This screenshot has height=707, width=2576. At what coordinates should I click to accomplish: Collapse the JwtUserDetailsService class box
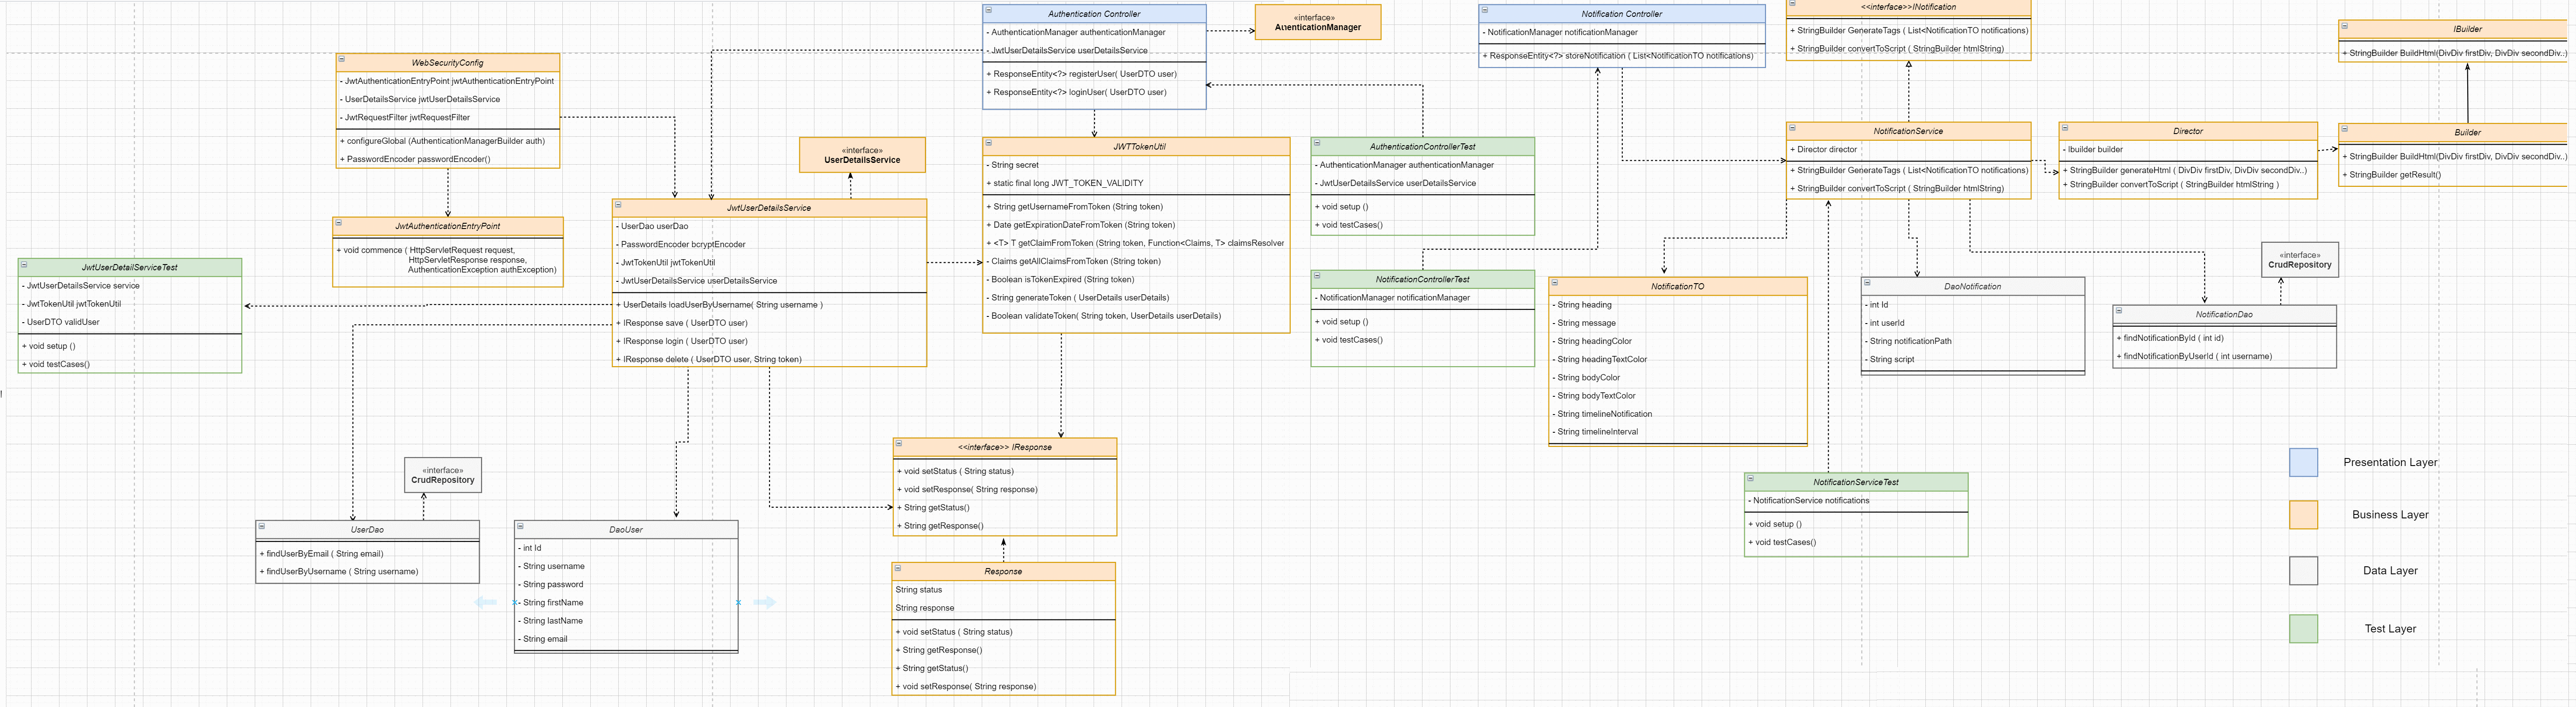(618, 205)
